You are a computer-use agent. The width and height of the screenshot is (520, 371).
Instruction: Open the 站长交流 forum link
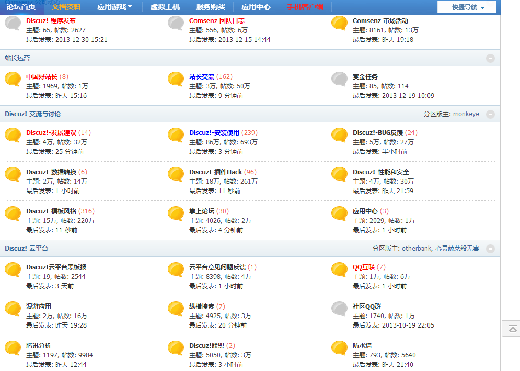[202, 77]
